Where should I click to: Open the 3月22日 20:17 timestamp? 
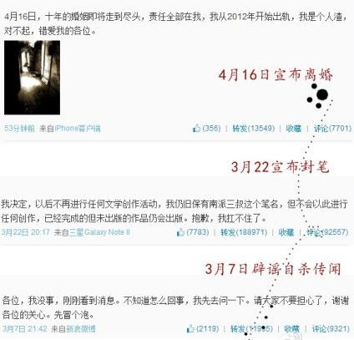[x=25, y=232]
